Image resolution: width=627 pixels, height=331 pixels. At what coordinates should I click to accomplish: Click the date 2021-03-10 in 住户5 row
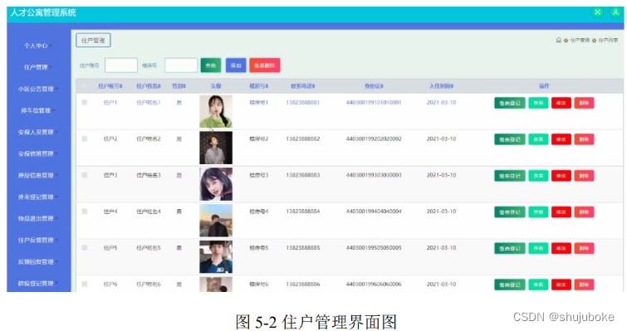point(441,247)
